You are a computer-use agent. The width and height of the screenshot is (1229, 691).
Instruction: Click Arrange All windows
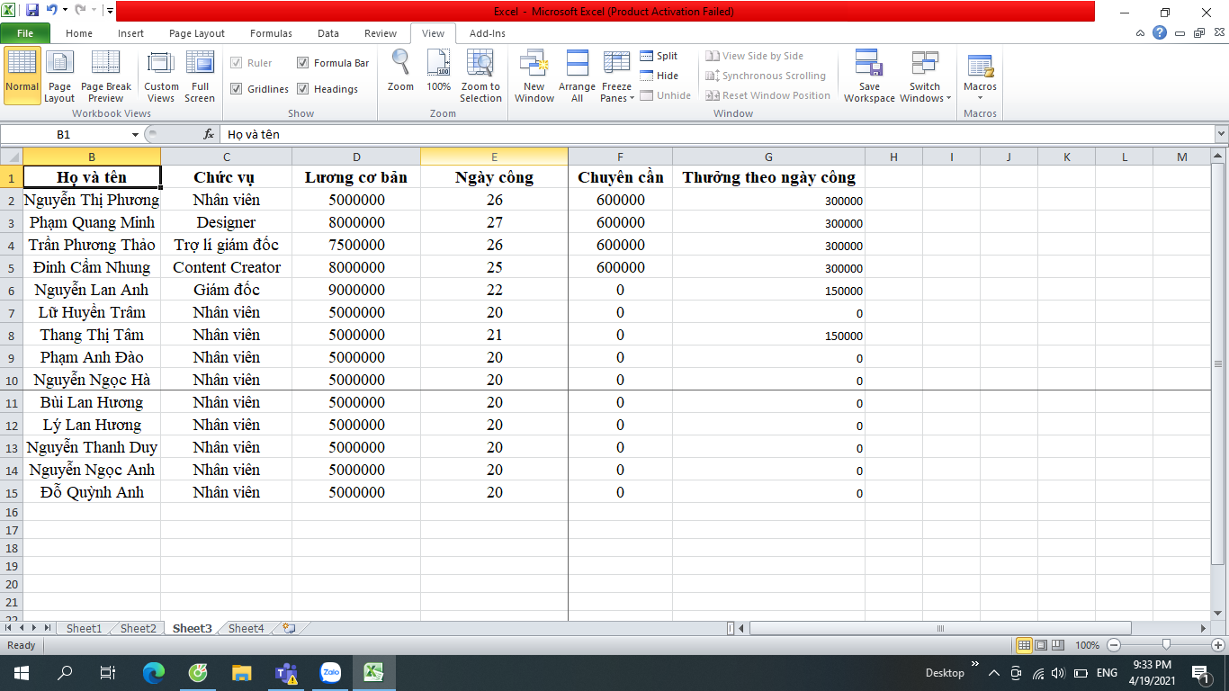pyautogui.click(x=577, y=76)
